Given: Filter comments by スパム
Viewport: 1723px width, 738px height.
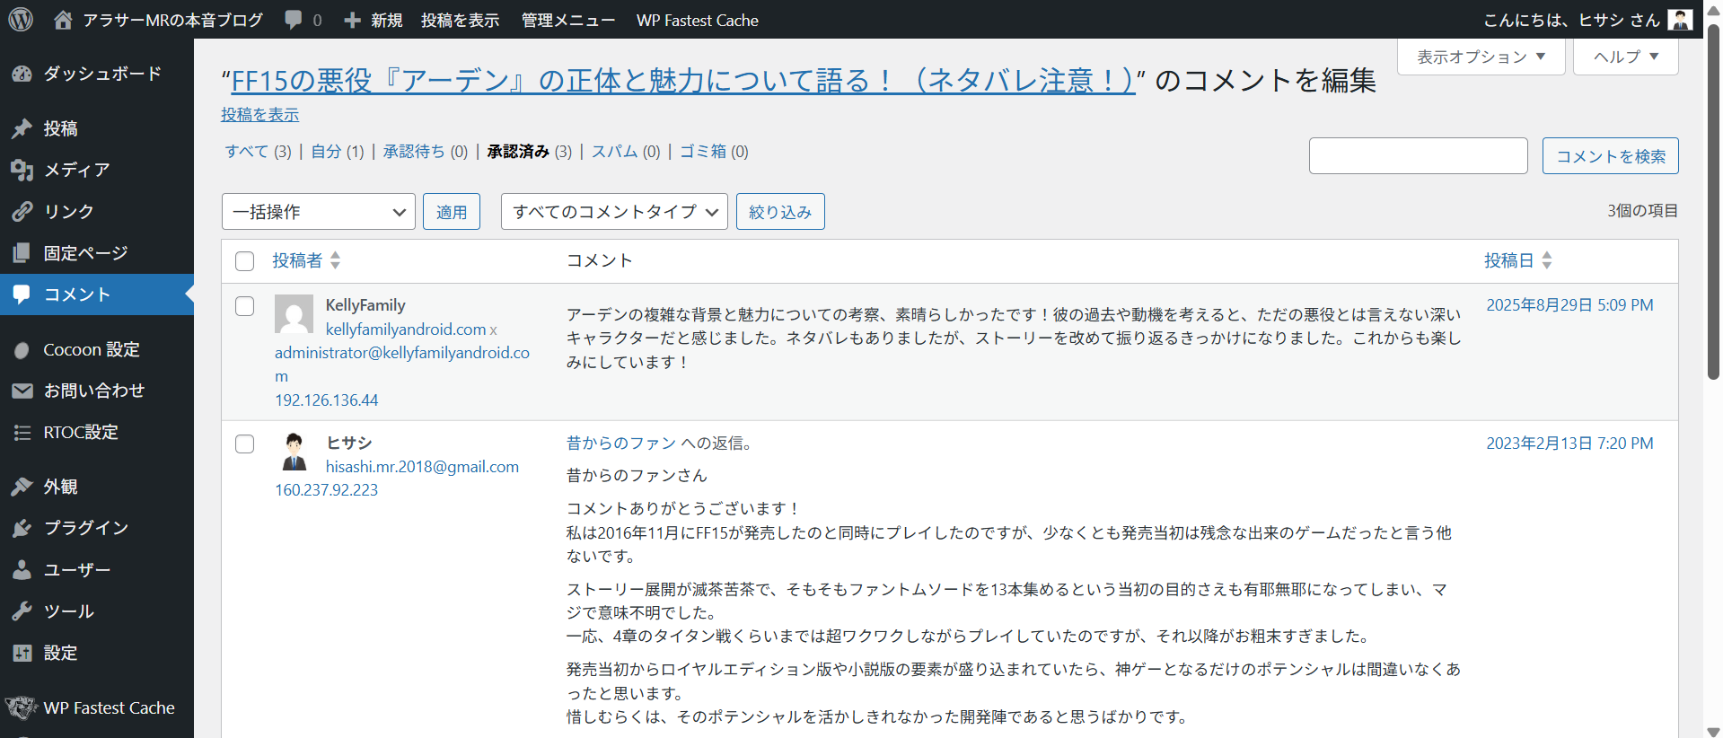Looking at the screenshot, I should click(x=615, y=152).
